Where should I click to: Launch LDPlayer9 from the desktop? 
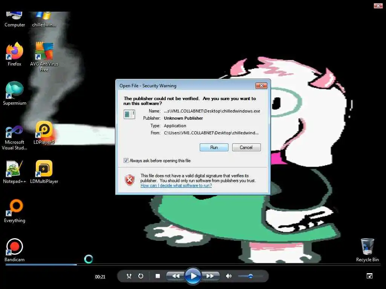pyautogui.click(x=44, y=133)
